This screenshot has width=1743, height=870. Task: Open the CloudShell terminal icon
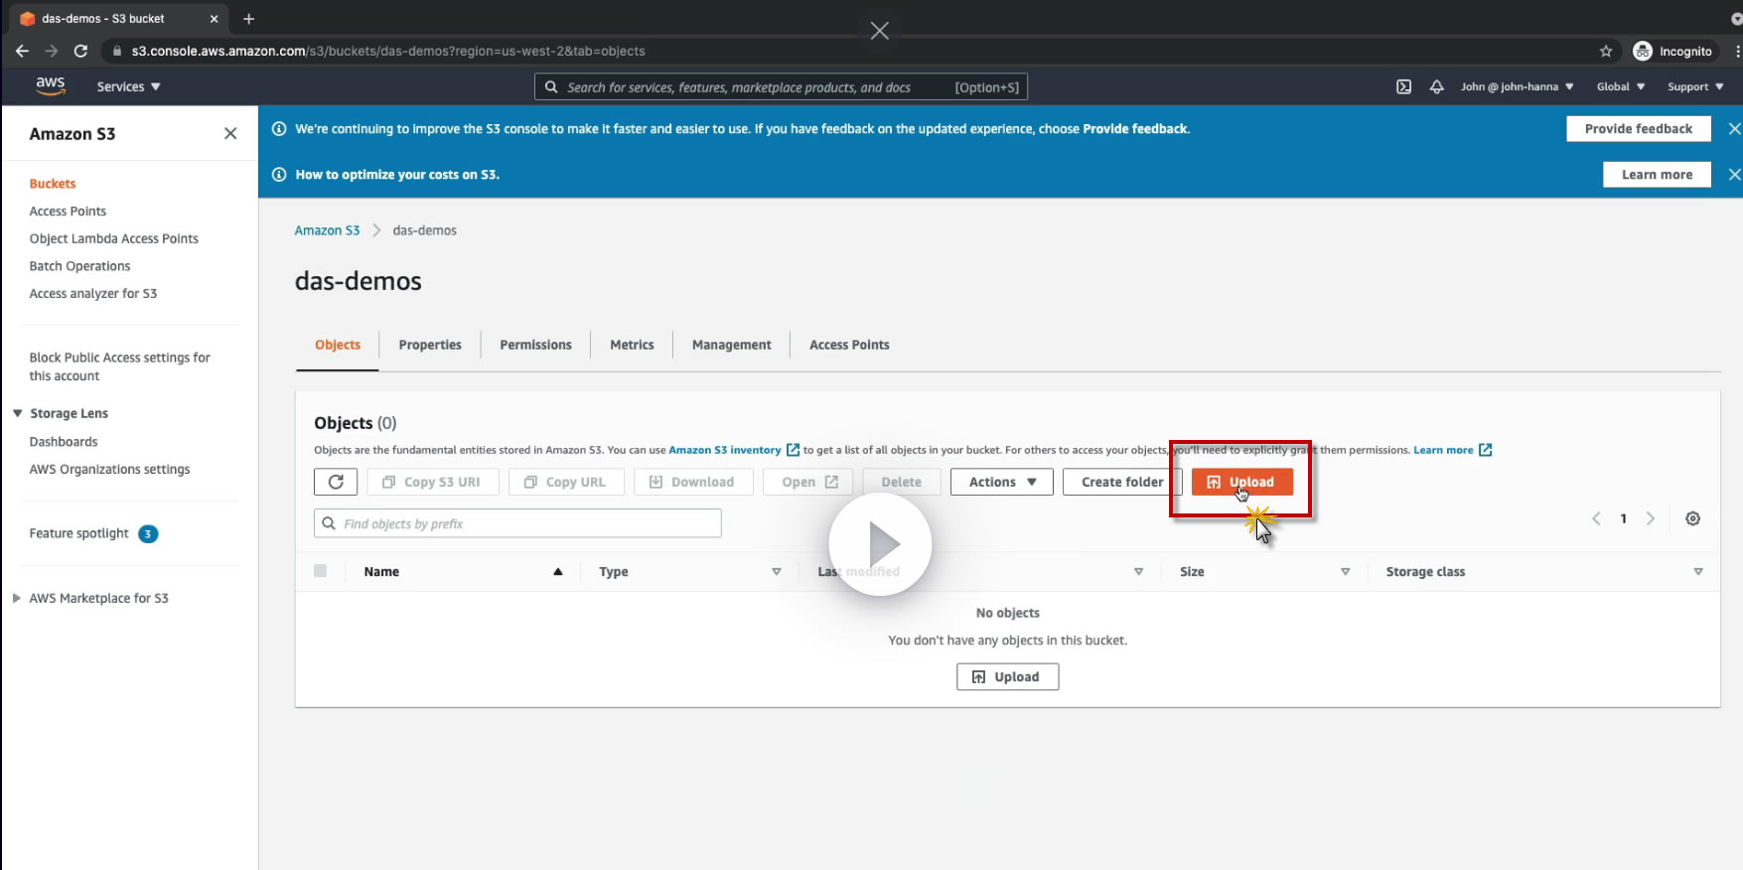coord(1403,86)
